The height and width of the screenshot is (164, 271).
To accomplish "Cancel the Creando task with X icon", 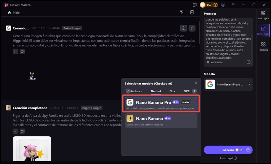I will tap(183, 28).
